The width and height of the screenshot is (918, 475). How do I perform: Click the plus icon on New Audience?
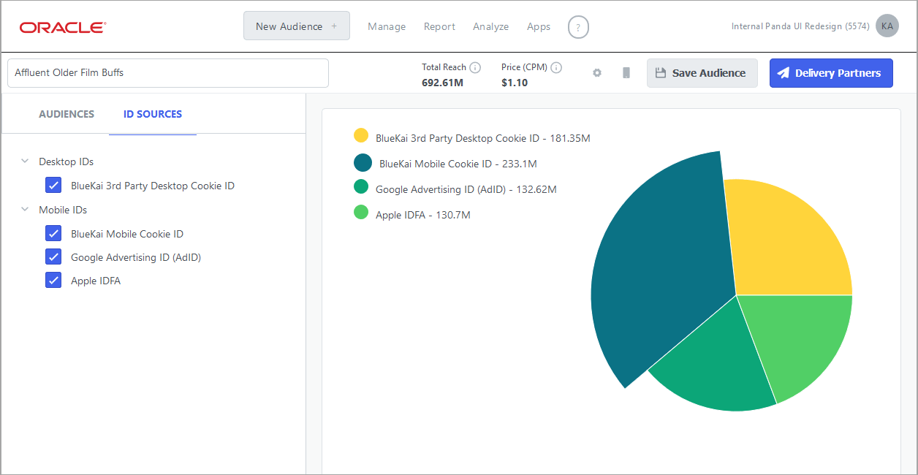tap(334, 26)
